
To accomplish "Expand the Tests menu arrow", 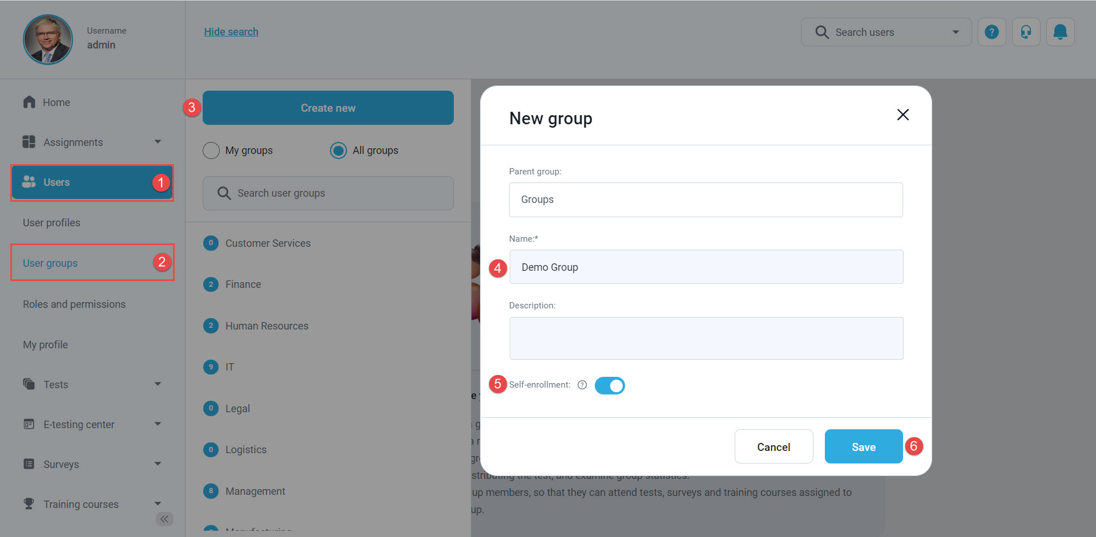I will click(x=158, y=384).
